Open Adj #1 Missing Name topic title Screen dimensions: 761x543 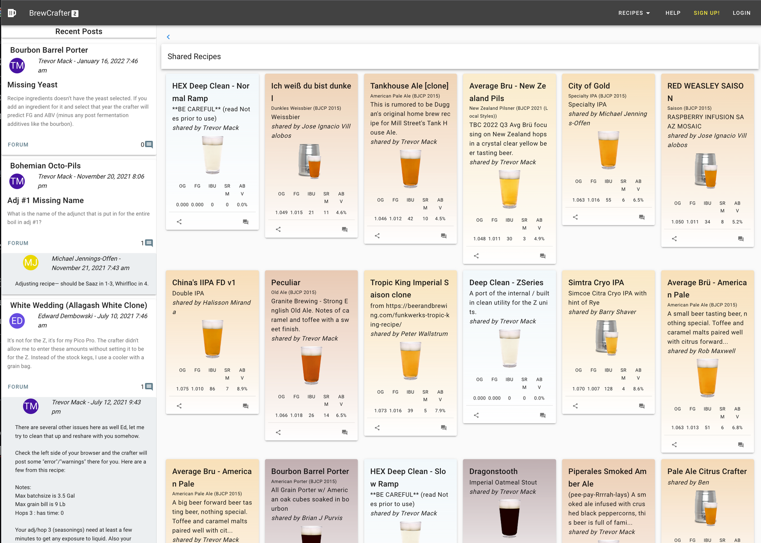(46, 200)
